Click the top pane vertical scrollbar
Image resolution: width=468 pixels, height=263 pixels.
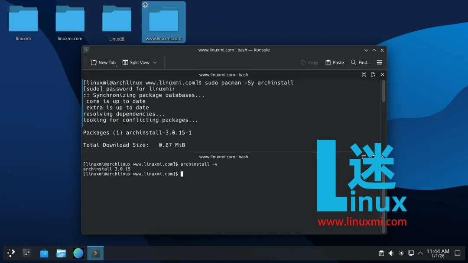383,91
